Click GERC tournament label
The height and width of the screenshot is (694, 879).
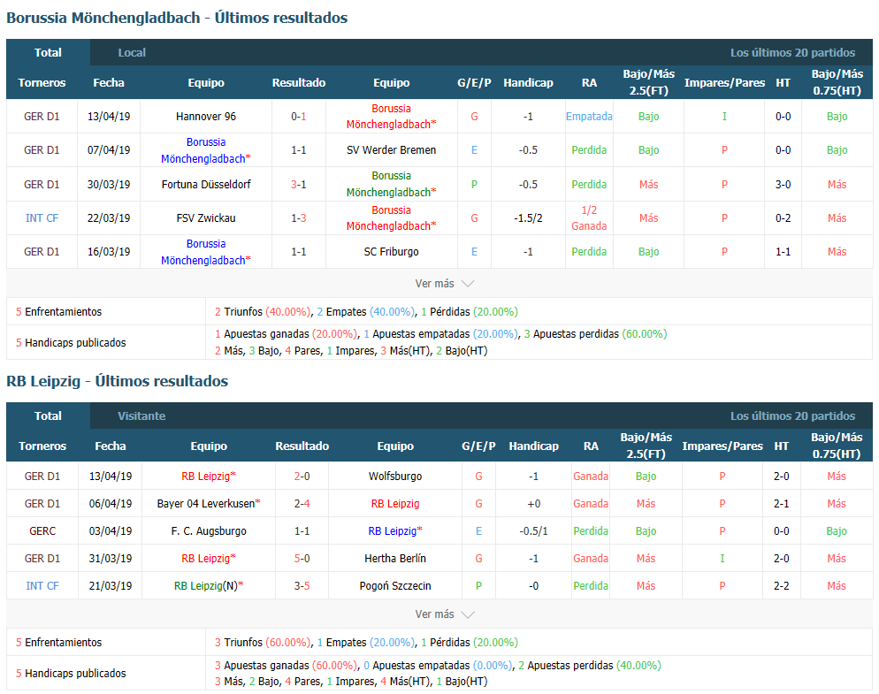click(x=42, y=530)
